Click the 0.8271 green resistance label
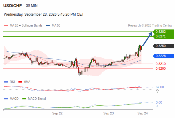Image resolution: width=175 pixels, height=118 pixels. click(163, 36)
